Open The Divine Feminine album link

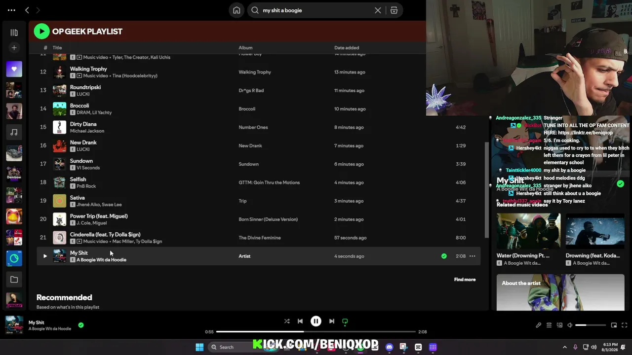click(x=260, y=238)
